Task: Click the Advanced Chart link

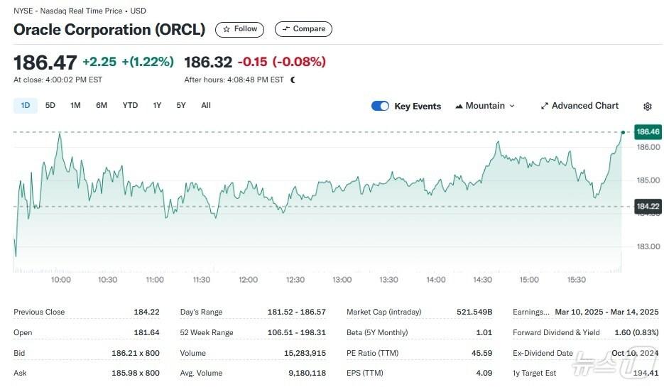Action: point(584,106)
